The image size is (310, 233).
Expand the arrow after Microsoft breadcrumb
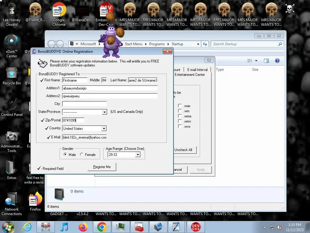point(99,44)
